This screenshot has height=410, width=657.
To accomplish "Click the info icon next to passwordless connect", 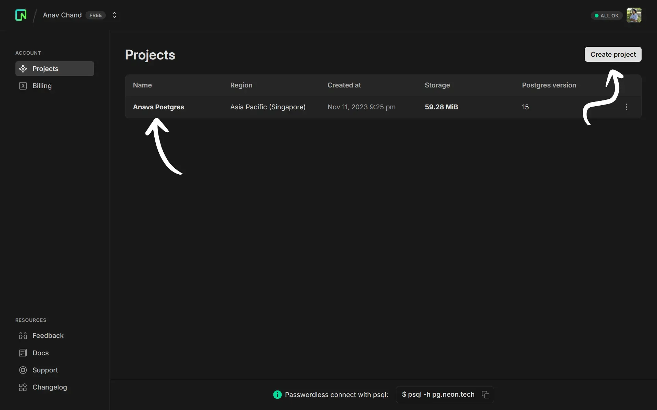I will pos(277,395).
